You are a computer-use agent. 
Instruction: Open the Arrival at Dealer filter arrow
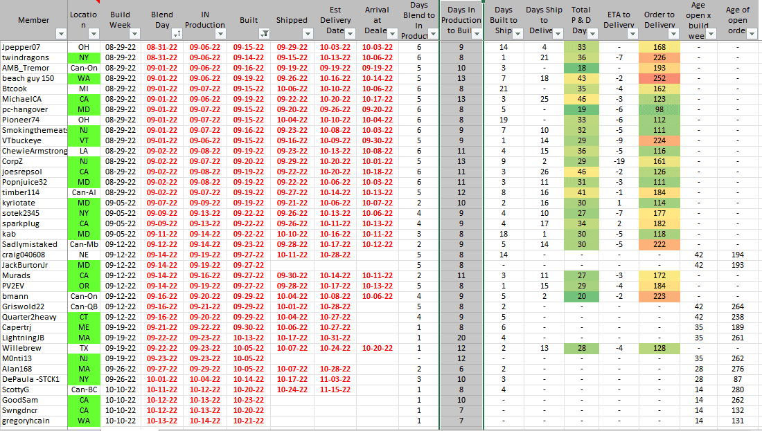coord(393,34)
